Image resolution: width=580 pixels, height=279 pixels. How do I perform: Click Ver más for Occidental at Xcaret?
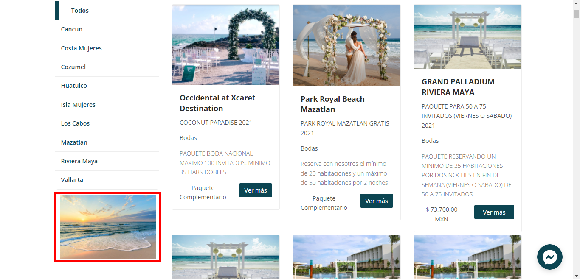(x=256, y=190)
